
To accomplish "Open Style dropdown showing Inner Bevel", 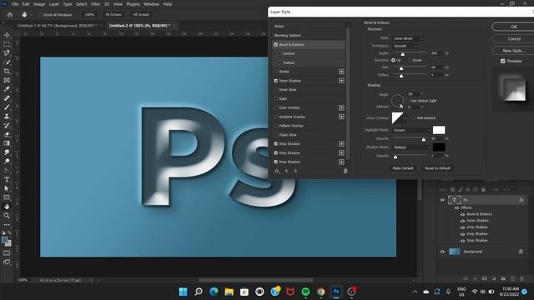I will 408,38.
